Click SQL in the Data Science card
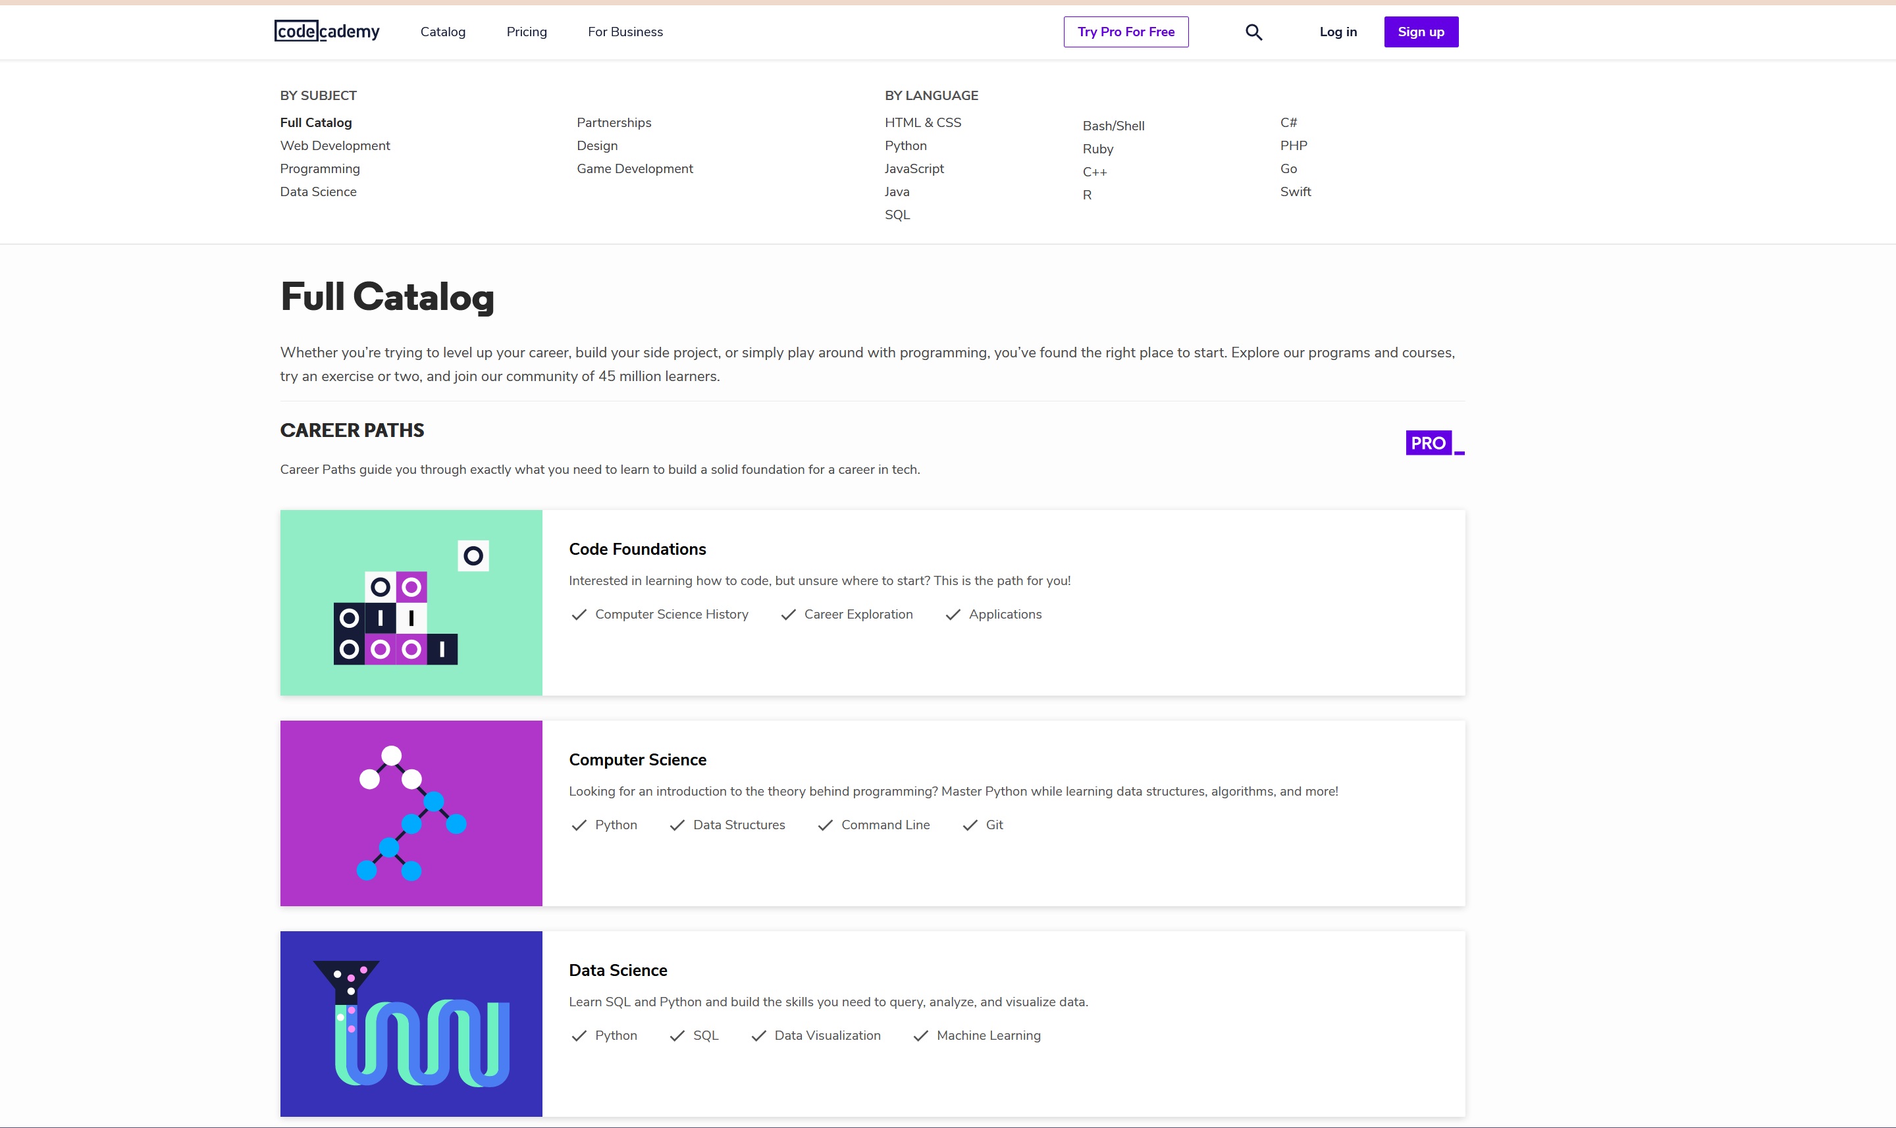Viewport: 1896px width, 1128px height. tap(706, 1035)
